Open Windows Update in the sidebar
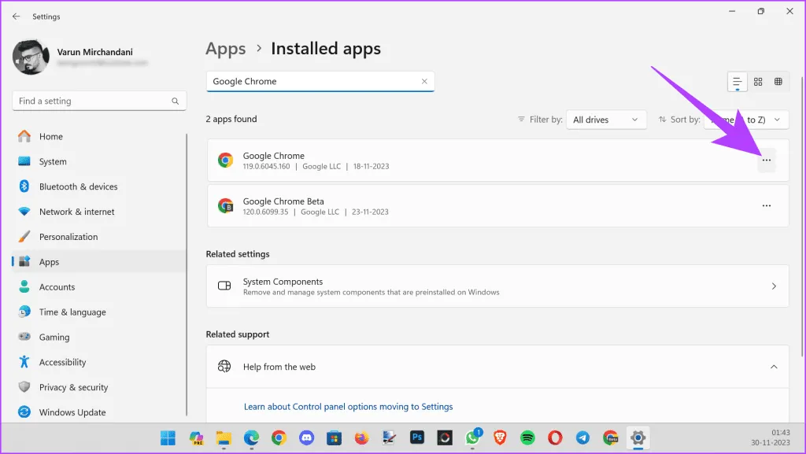Viewport: 806px width, 454px height. (x=72, y=412)
